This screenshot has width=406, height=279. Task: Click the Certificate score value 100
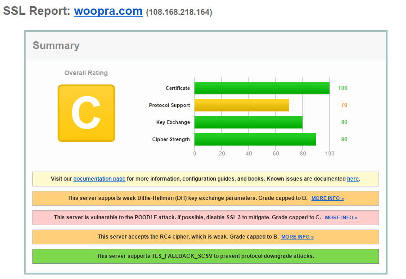point(343,88)
